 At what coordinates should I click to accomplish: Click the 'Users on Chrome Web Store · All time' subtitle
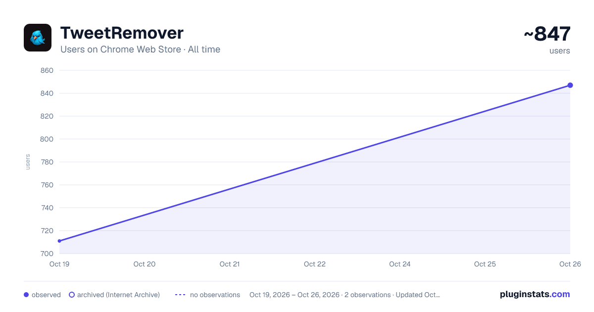coord(140,50)
